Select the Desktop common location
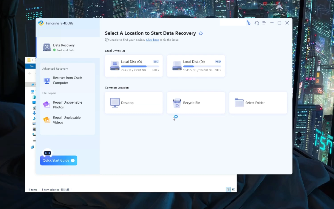Image resolution: width=334 pixels, height=209 pixels. 134,103
